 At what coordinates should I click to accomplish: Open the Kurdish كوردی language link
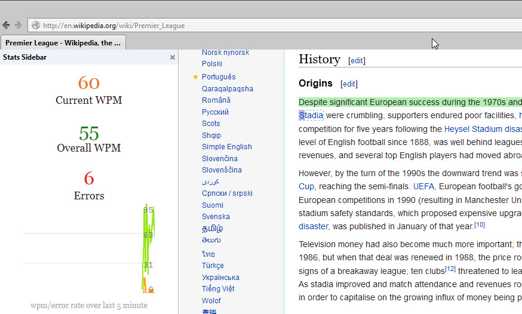point(210,181)
